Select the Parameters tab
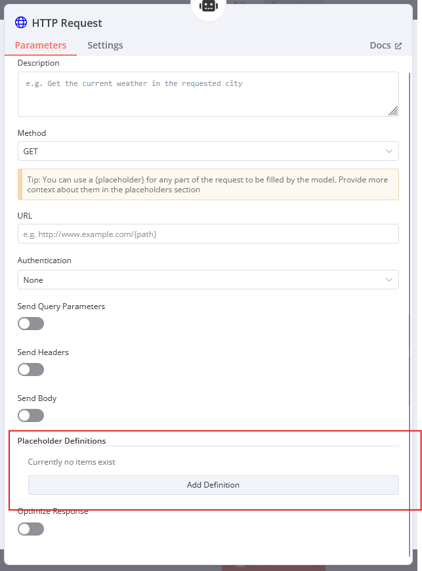 point(41,45)
